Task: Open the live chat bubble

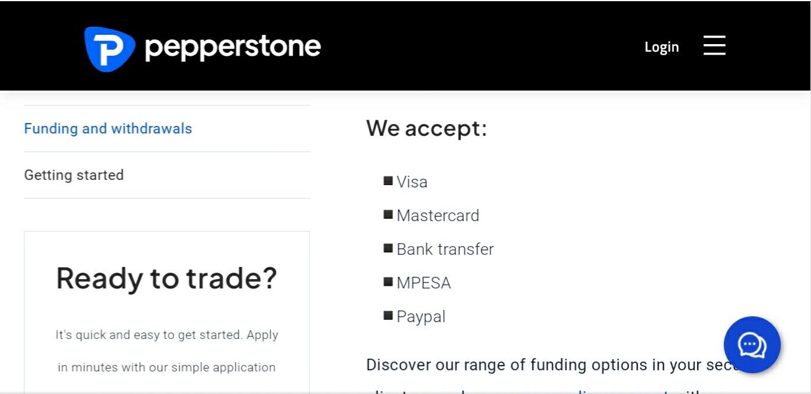Action: click(752, 345)
